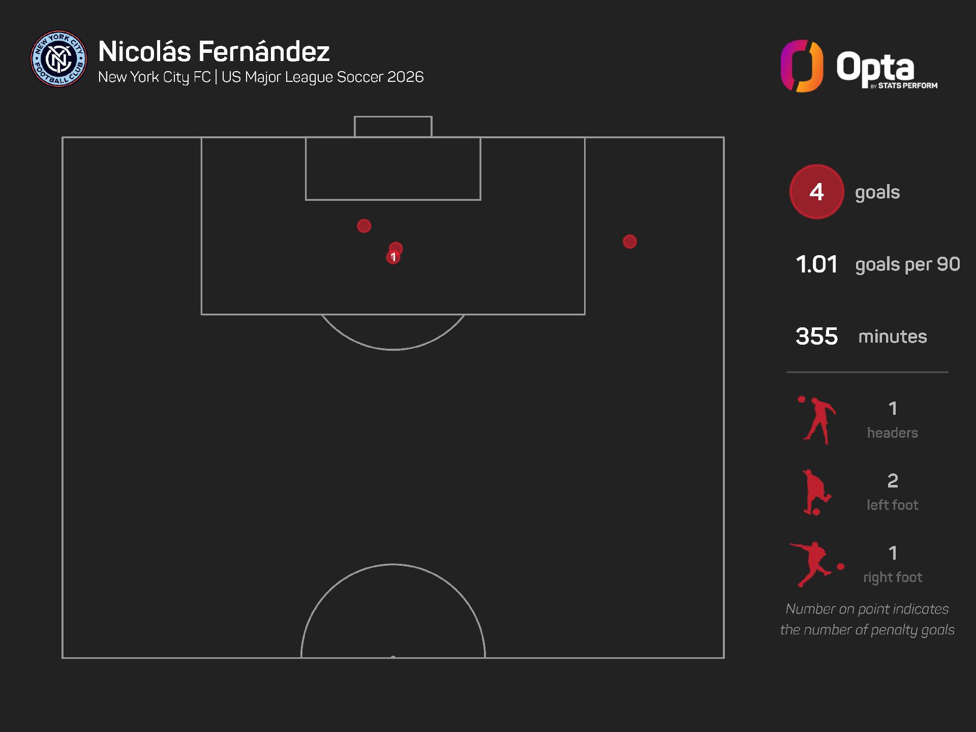The height and width of the screenshot is (732, 976).
Task: Click the goal dot nearest the six-yard box
Action: click(364, 226)
